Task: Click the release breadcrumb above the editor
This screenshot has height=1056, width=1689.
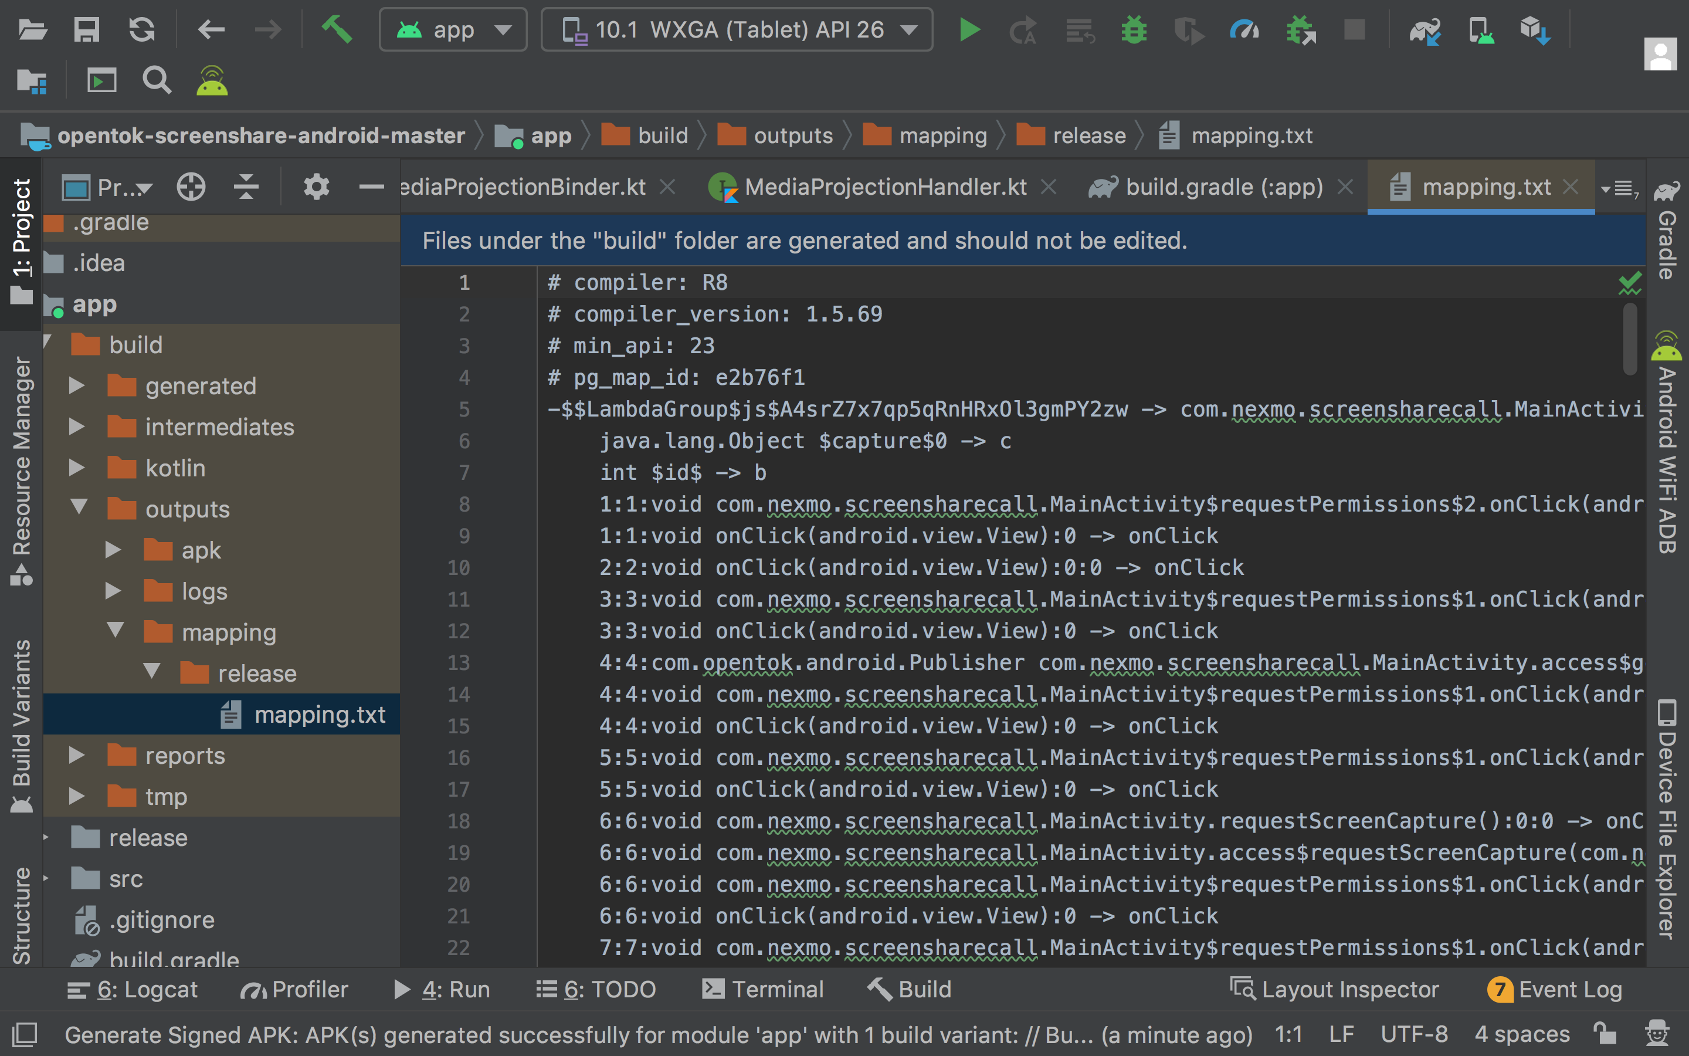Action: click(x=1089, y=135)
